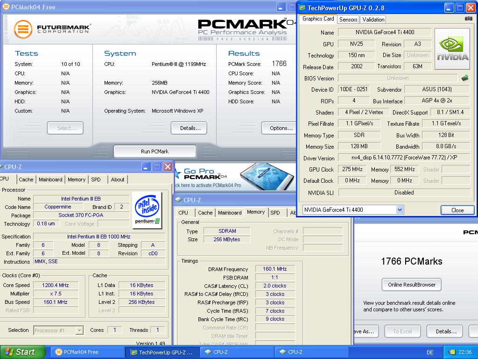This screenshot has height=359, width=478.
Task: Click the Go Pro PCMark04 banner
Action: pyautogui.click(x=235, y=177)
